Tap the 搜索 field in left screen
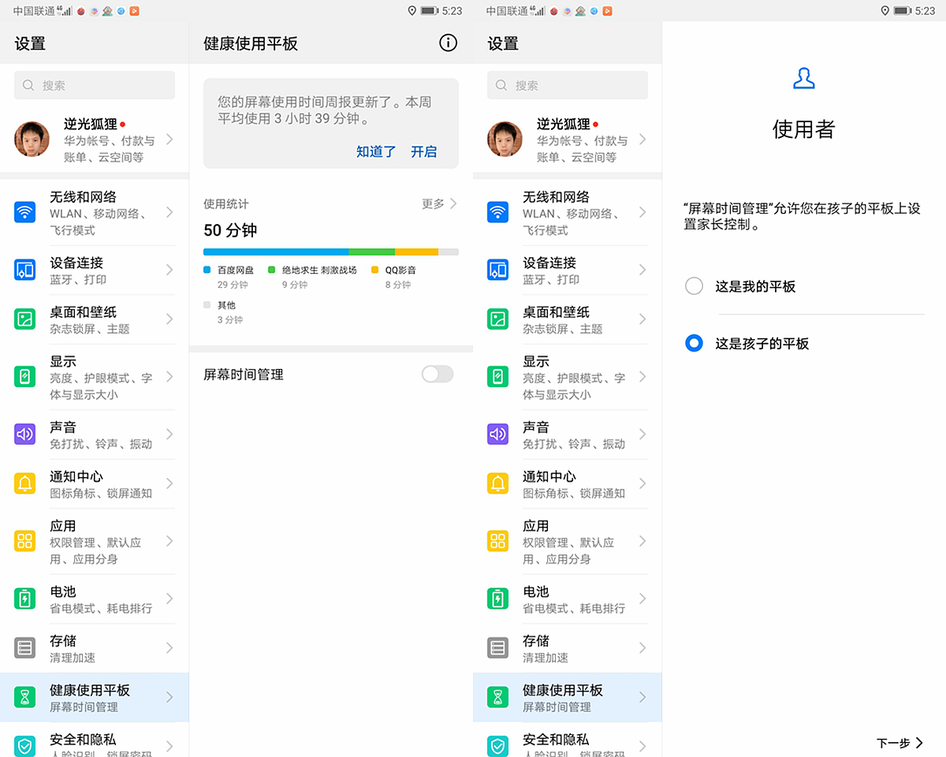Viewport: 946px width, 757px height. (x=95, y=85)
